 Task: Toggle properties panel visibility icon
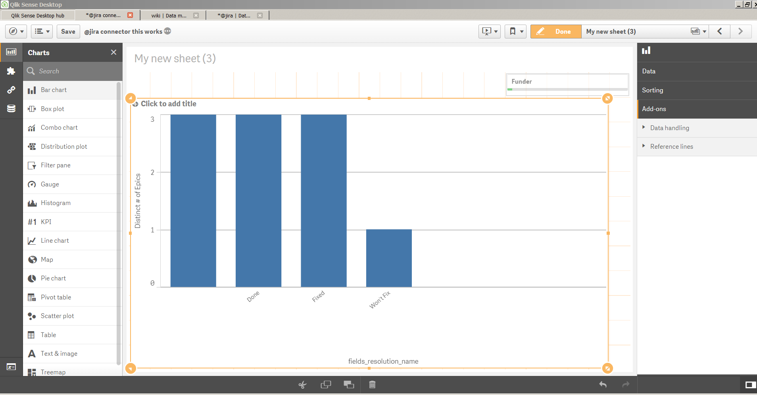click(750, 385)
